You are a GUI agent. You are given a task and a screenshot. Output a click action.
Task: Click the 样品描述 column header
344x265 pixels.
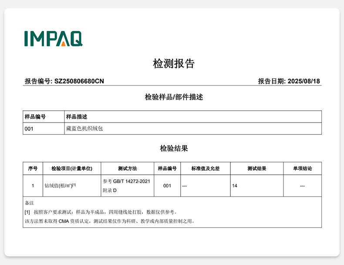[77, 117]
